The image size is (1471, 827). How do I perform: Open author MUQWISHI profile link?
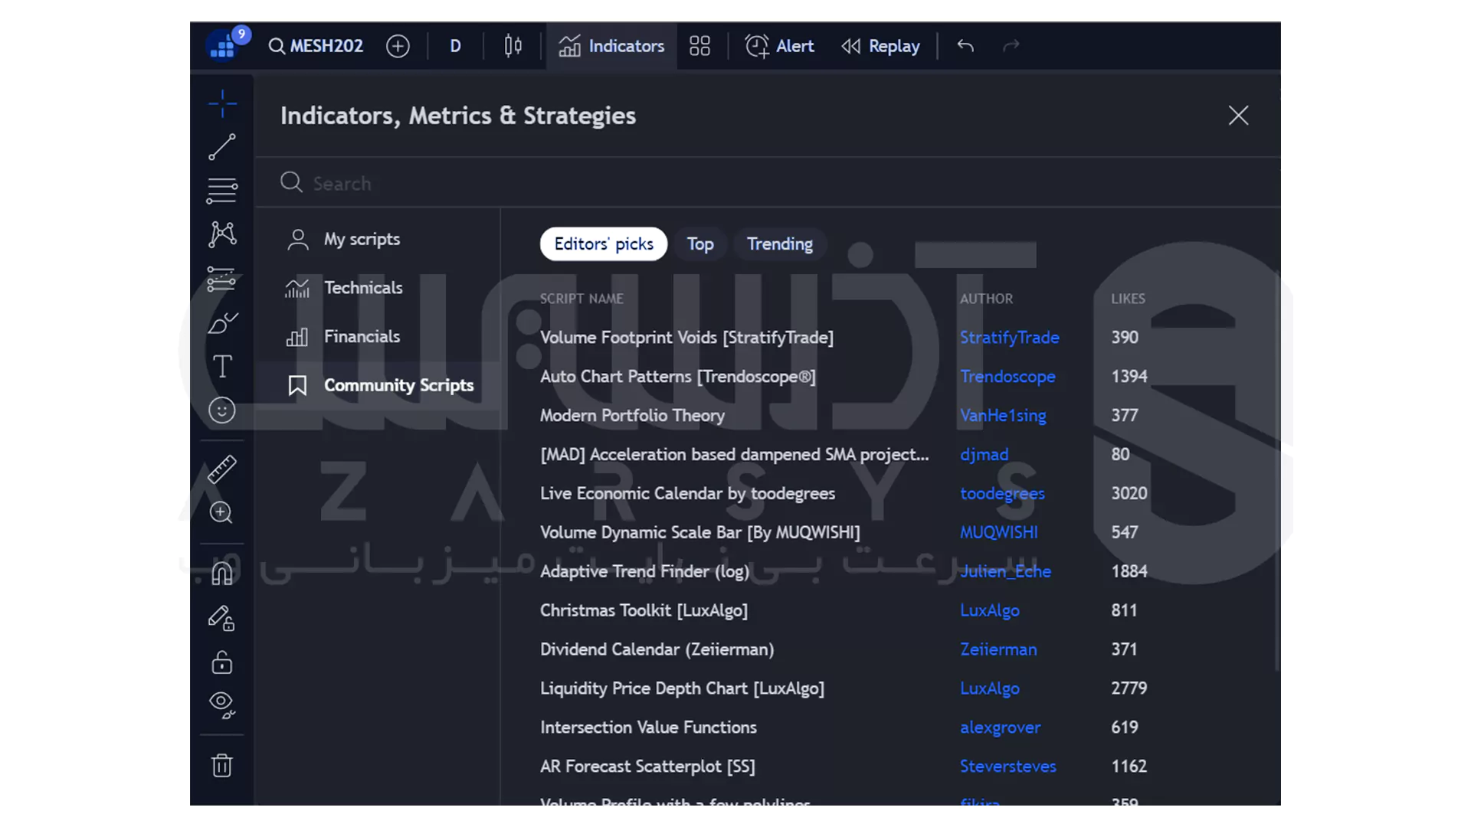pyautogui.click(x=999, y=532)
